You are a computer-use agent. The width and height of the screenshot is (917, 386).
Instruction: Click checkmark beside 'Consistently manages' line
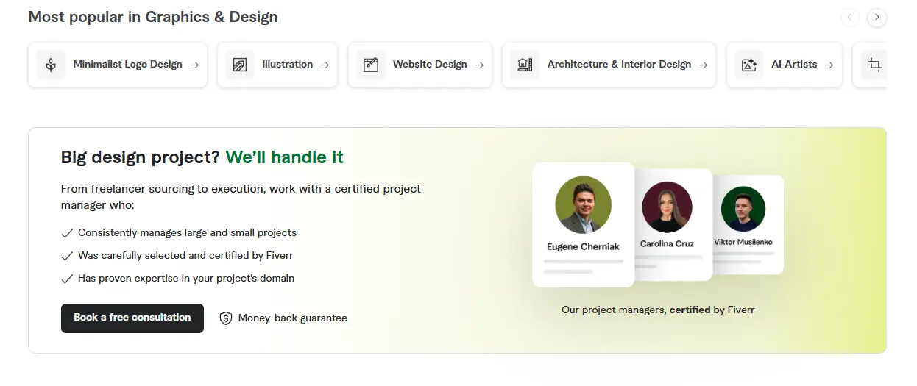(x=67, y=233)
